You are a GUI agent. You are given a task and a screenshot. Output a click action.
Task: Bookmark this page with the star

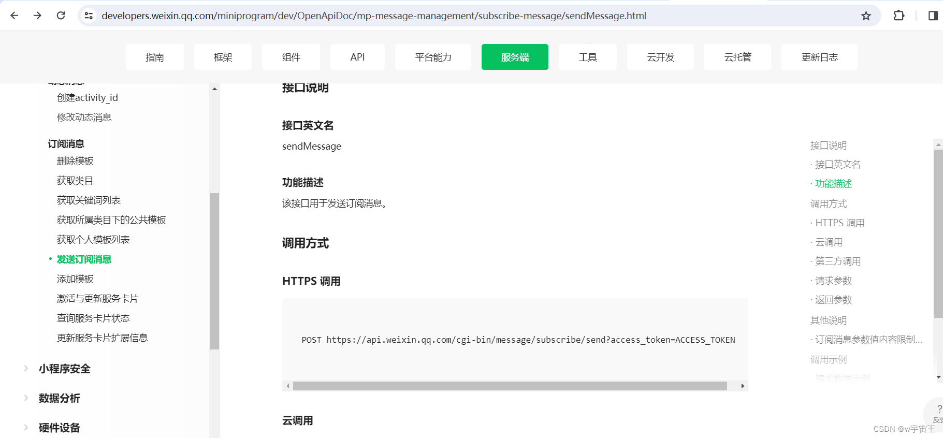click(x=866, y=16)
